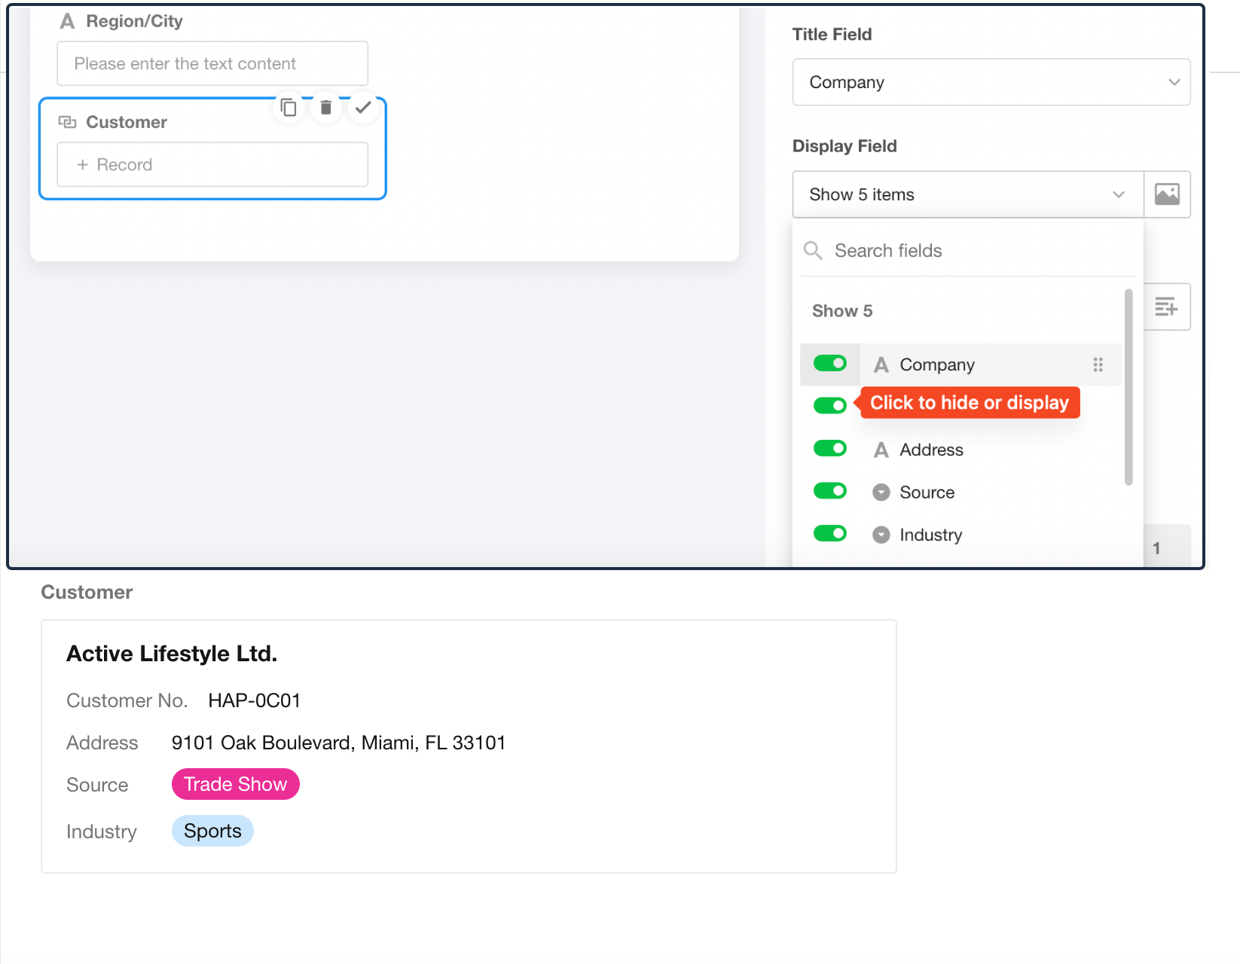1240x964 pixels.
Task: Click the drag handle on Company row
Action: [x=1098, y=365]
